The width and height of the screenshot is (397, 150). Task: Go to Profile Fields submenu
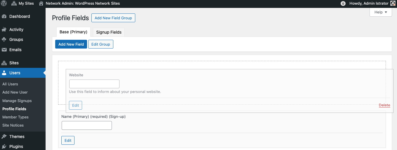(14, 109)
